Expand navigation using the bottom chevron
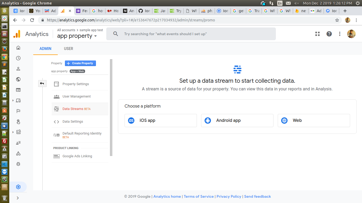The height and width of the screenshot is (203, 362). click(x=18, y=198)
